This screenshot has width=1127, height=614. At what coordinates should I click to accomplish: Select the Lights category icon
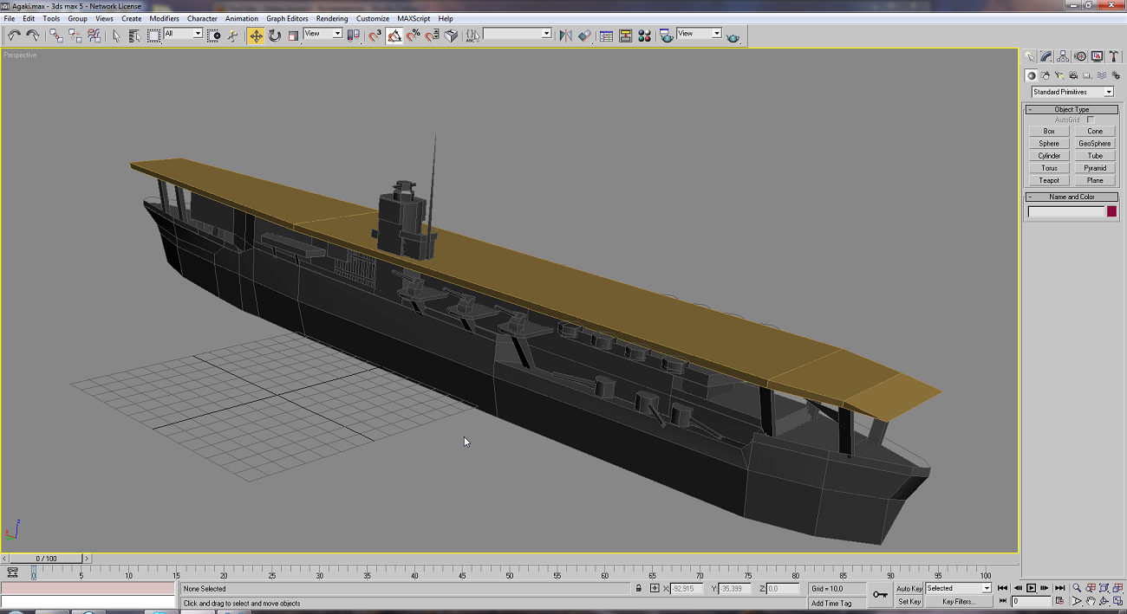click(1061, 75)
